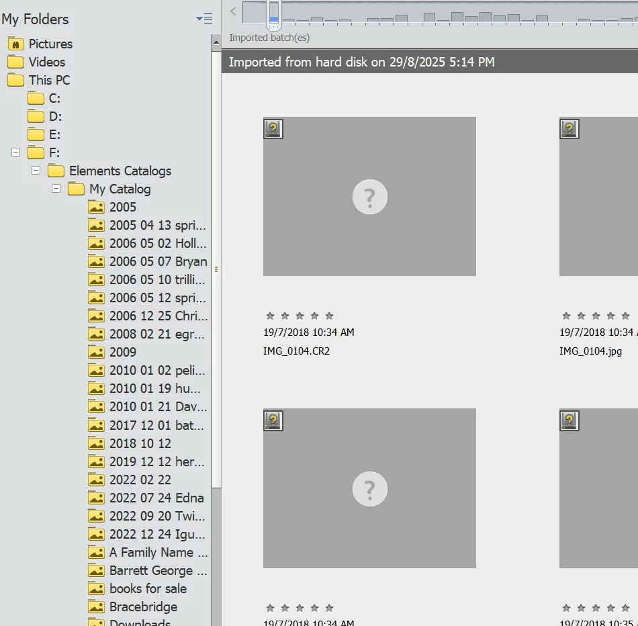Click the IMG_0104.CR2 file name
Screen dimensions: 638x626
pyautogui.click(x=296, y=351)
